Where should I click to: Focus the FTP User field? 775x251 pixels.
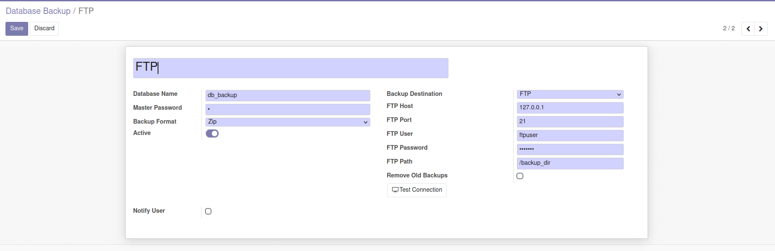pyautogui.click(x=570, y=135)
